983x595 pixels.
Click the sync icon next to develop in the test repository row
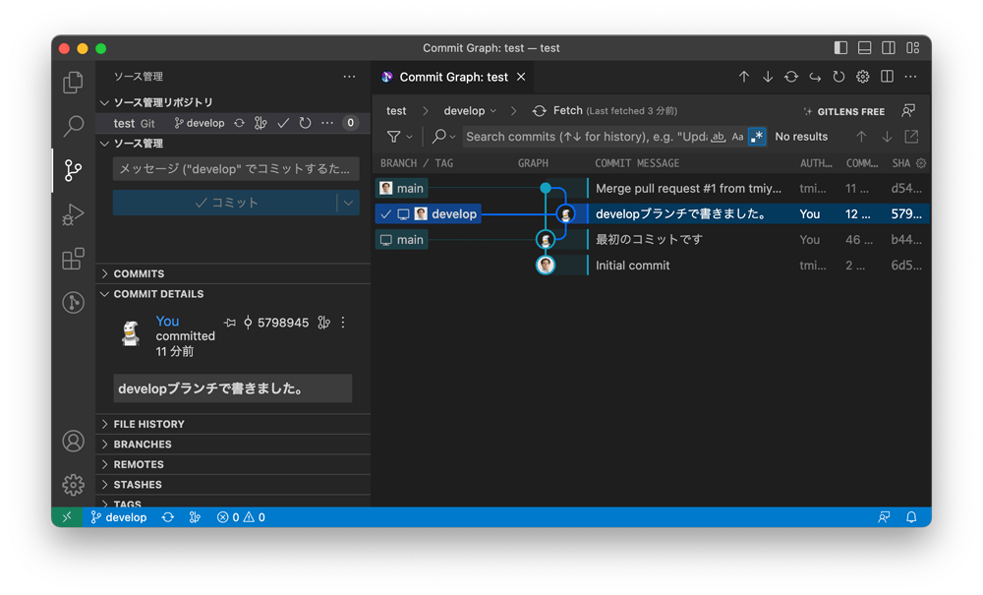pyautogui.click(x=239, y=122)
